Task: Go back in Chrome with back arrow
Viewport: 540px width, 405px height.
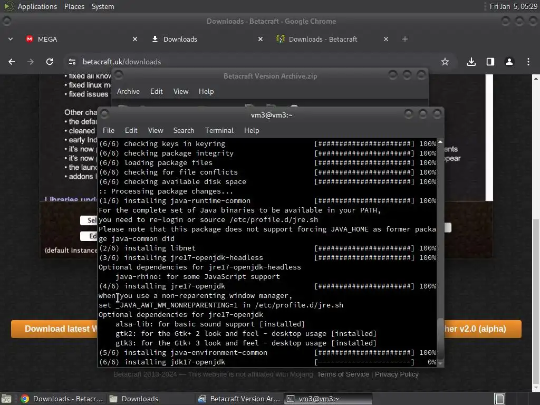Action: [x=12, y=62]
